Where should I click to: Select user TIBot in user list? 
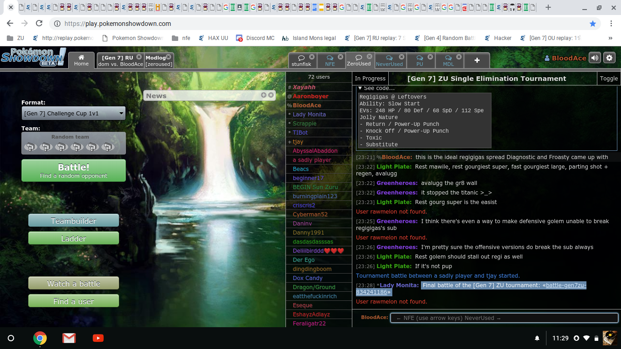pyautogui.click(x=319, y=133)
